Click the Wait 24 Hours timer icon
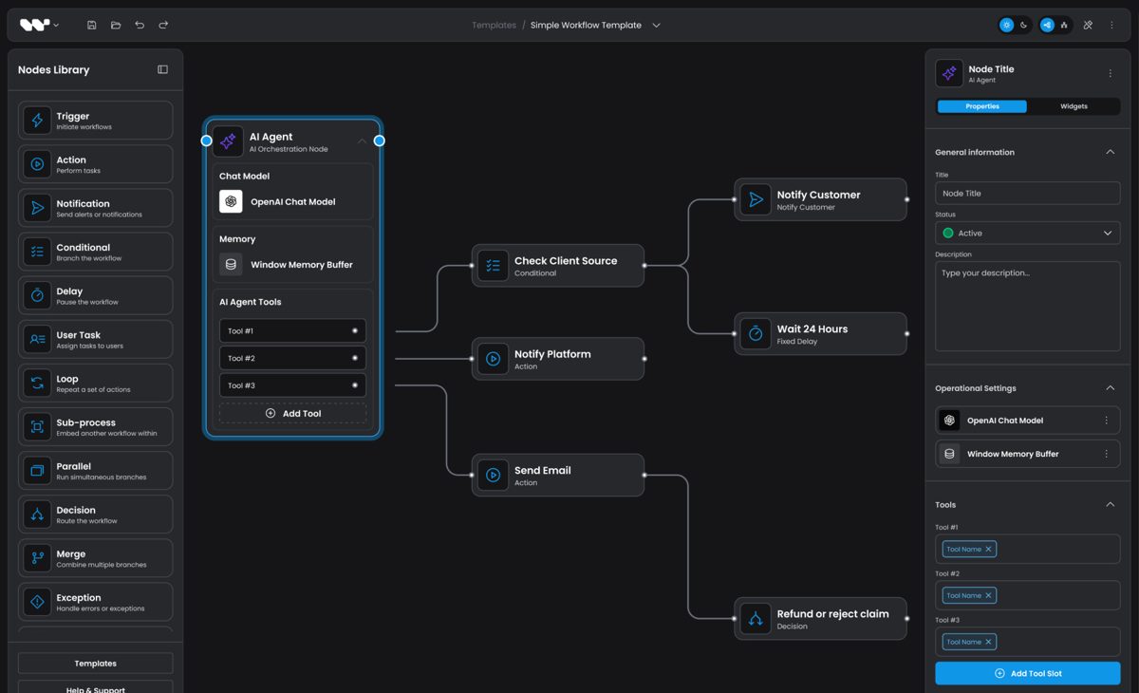 pyautogui.click(x=756, y=333)
